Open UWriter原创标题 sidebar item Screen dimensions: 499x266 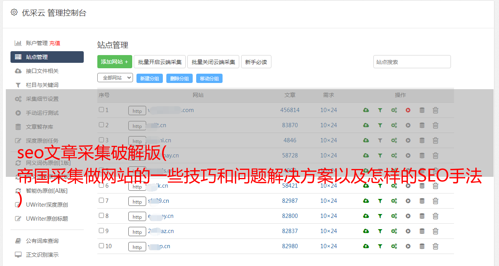[x=47, y=219]
